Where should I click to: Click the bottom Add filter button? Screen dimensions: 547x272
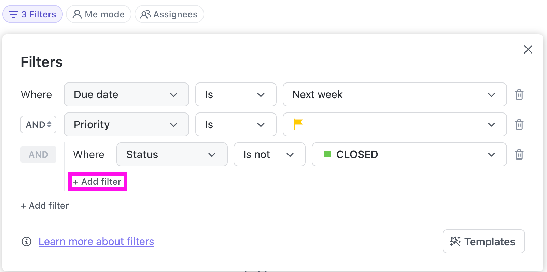(x=45, y=206)
